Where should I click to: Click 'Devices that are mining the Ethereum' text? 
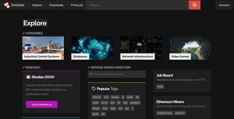coord(181,106)
